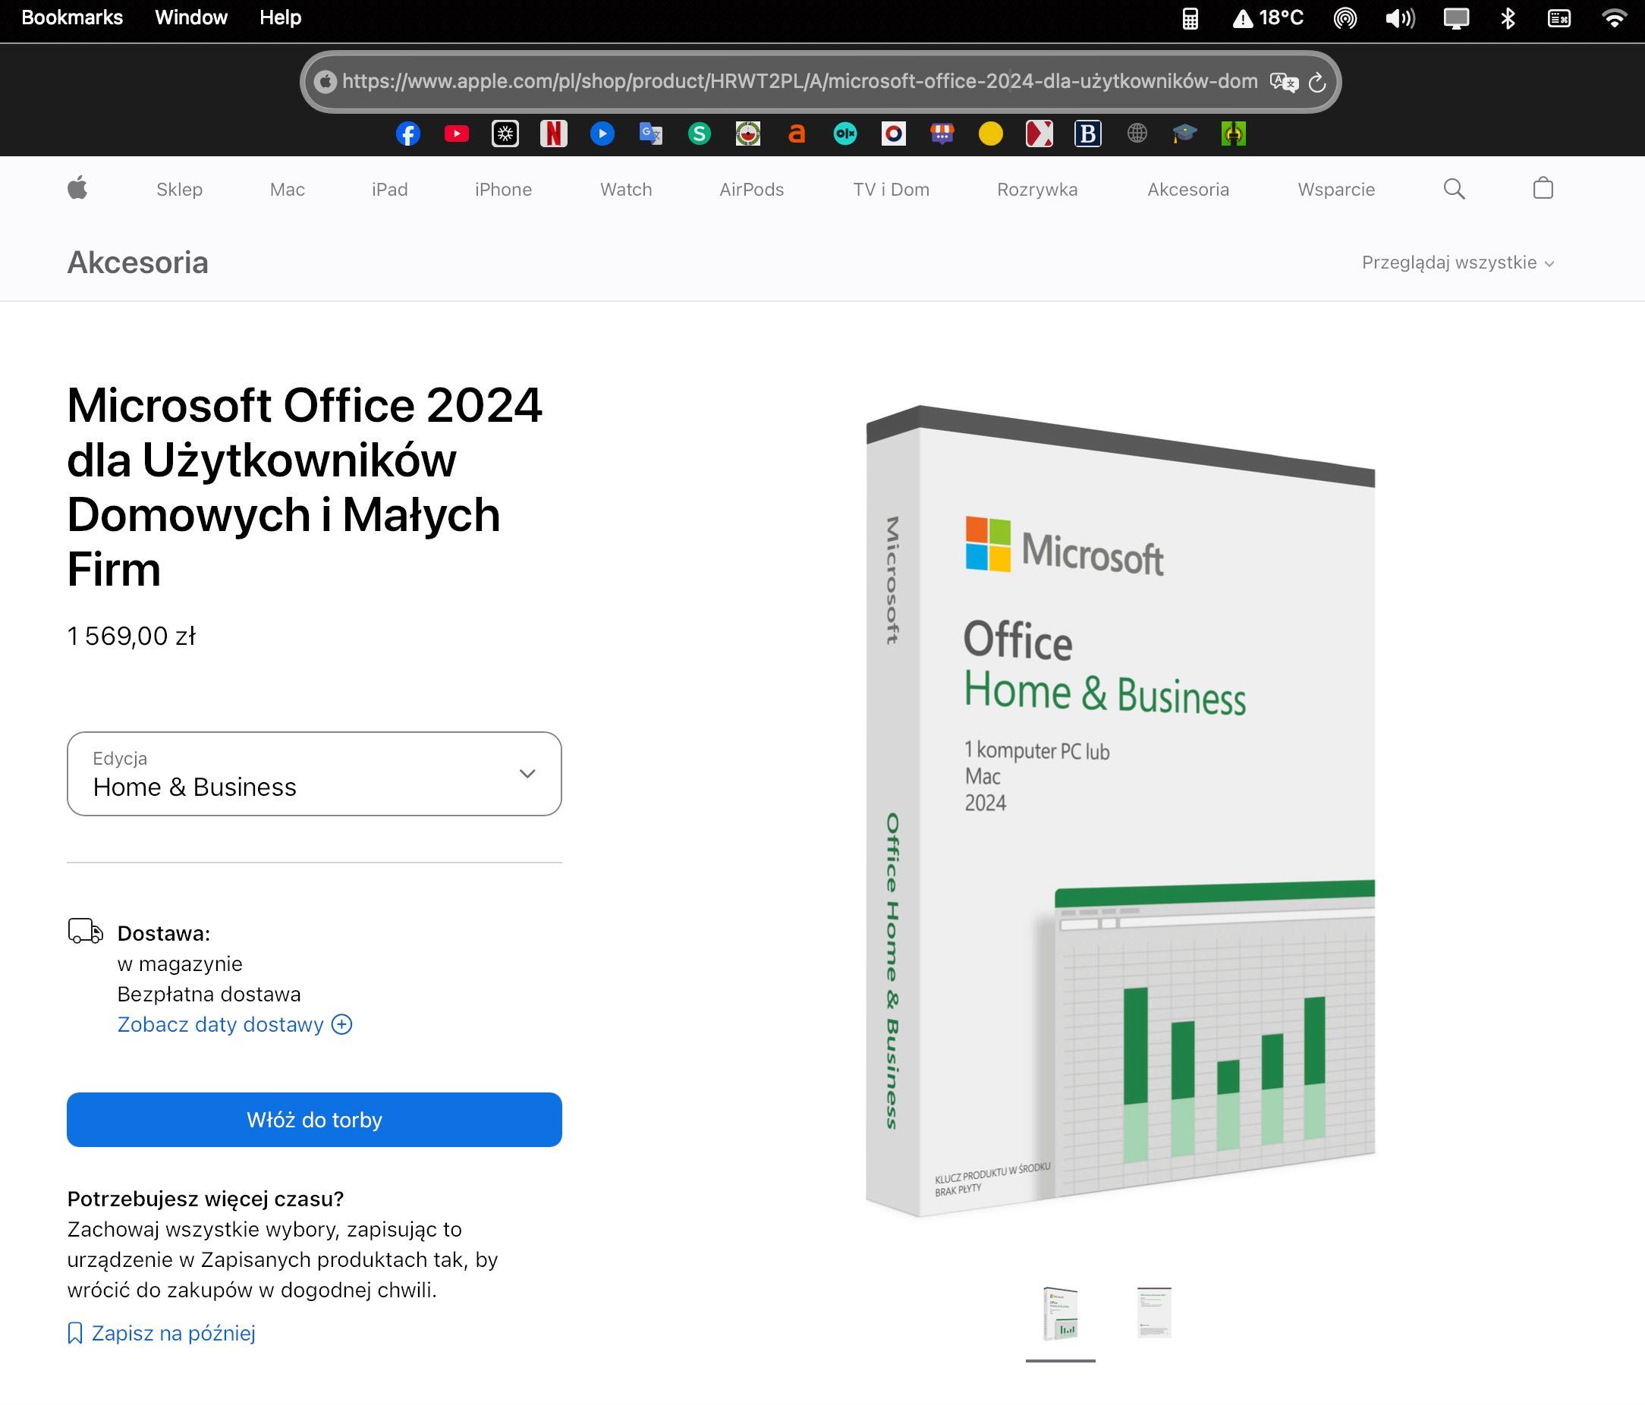Click the green S bookmark icon
This screenshot has height=1405, width=1645.
pyautogui.click(x=700, y=134)
